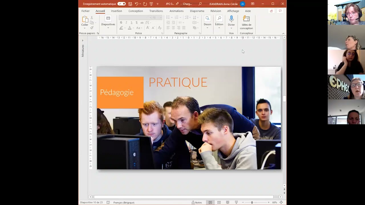This screenshot has height=205, width=365.
Task: Click the PRATIQUE title on slide
Action: click(x=178, y=82)
